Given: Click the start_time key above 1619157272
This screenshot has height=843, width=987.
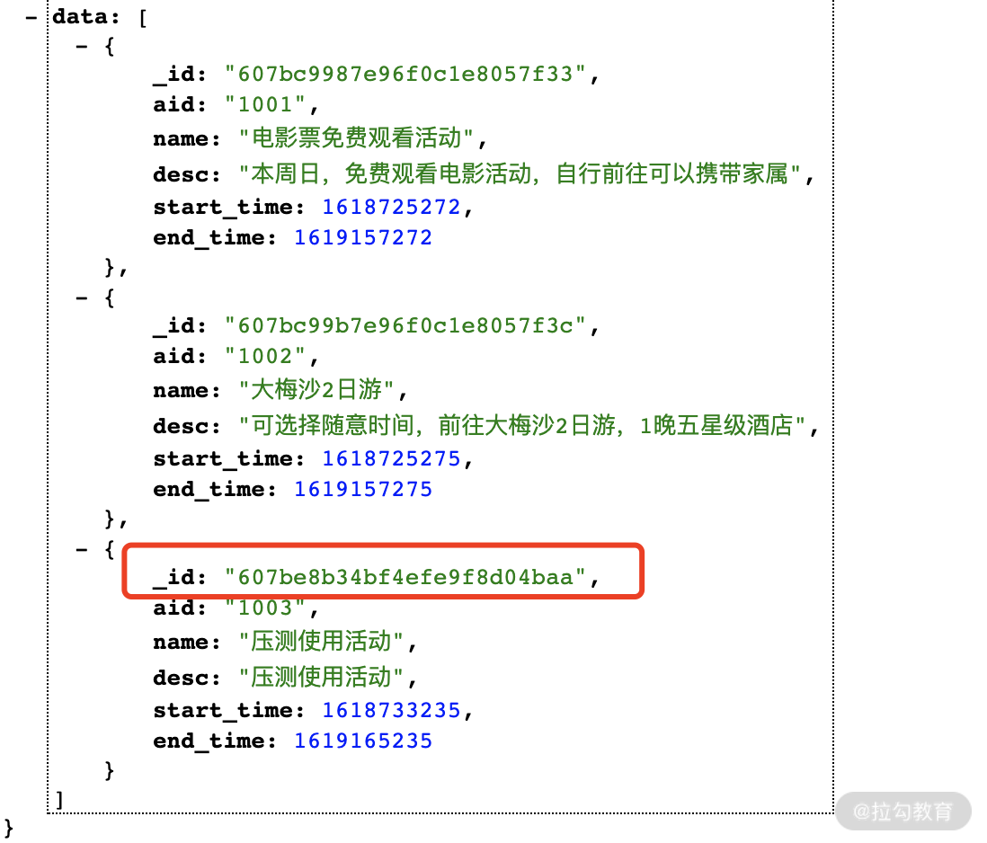Looking at the screenshot, I should pyautogui.click(x=229, y=207).
